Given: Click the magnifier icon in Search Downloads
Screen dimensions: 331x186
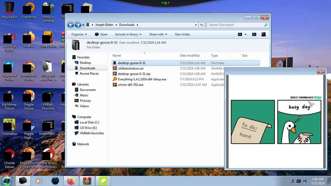Looking at the screenshot, I should click(266, 25).
